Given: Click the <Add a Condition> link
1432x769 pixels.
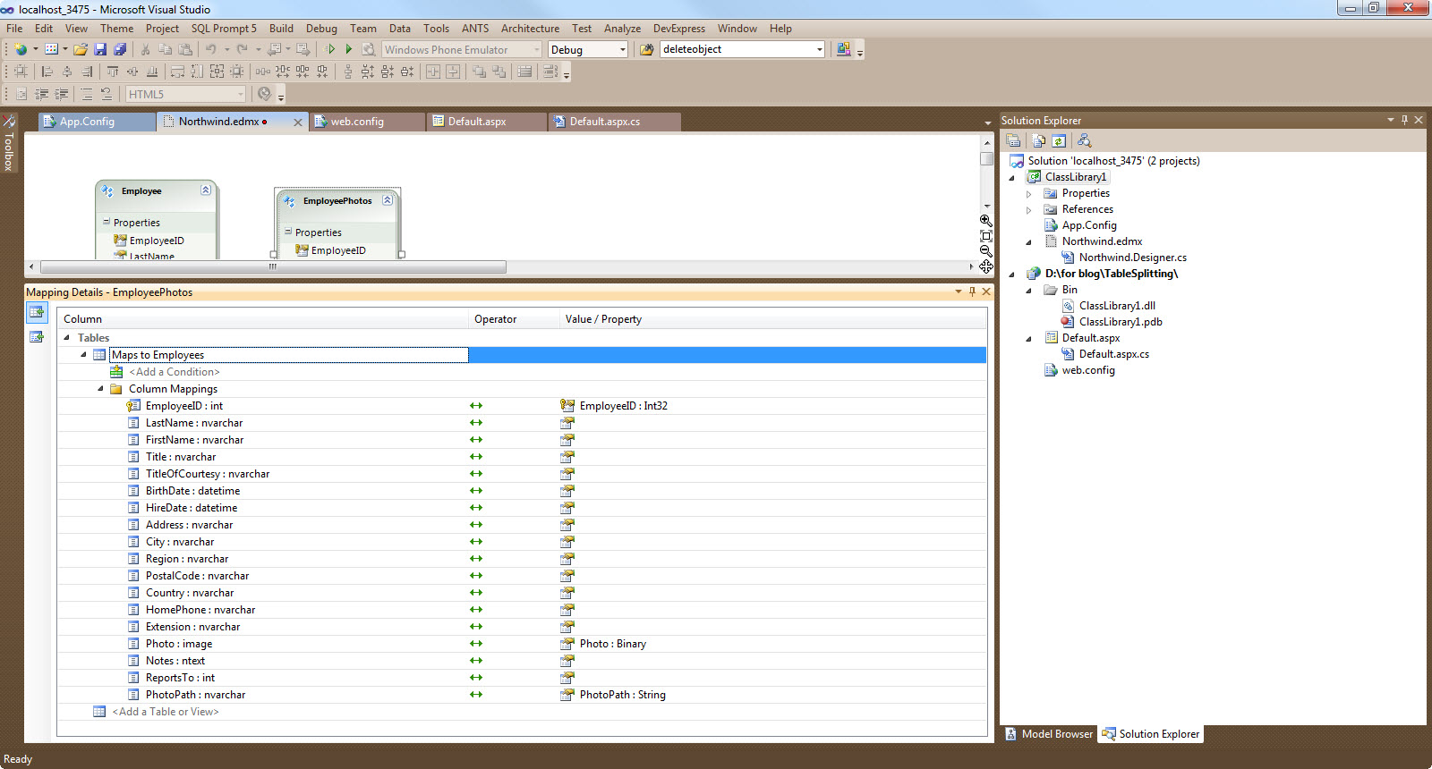Looking at the screenshot, I should click(174, 372).
